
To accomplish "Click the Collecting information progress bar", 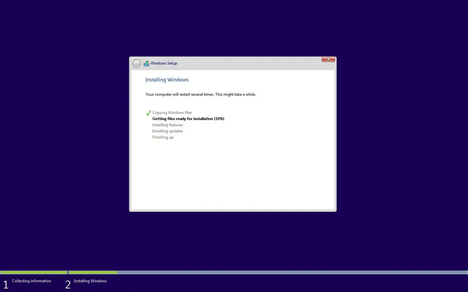I will [x=34, y=272].
